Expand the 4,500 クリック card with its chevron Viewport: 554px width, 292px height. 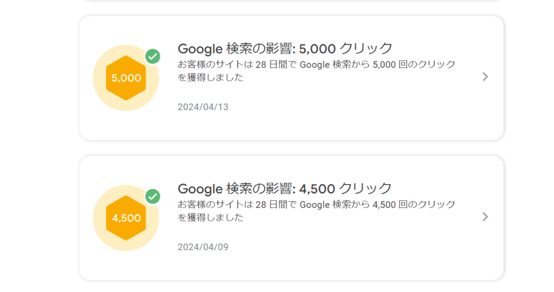coord(485,217)
